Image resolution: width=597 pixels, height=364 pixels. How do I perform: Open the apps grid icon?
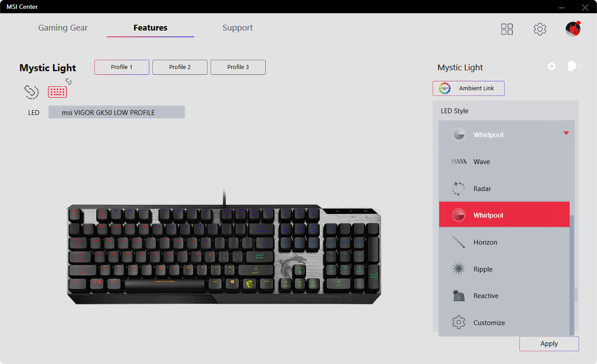(507, 29)
